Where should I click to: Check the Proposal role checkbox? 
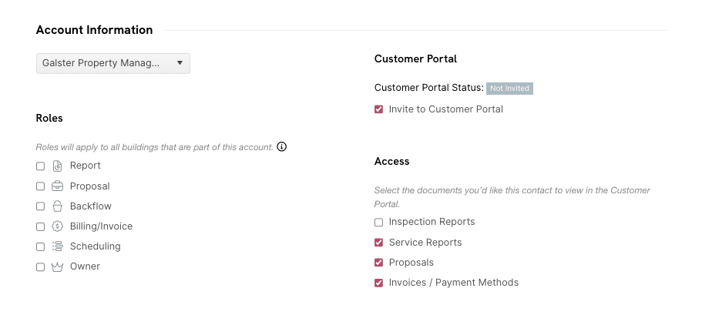[40, 186]
